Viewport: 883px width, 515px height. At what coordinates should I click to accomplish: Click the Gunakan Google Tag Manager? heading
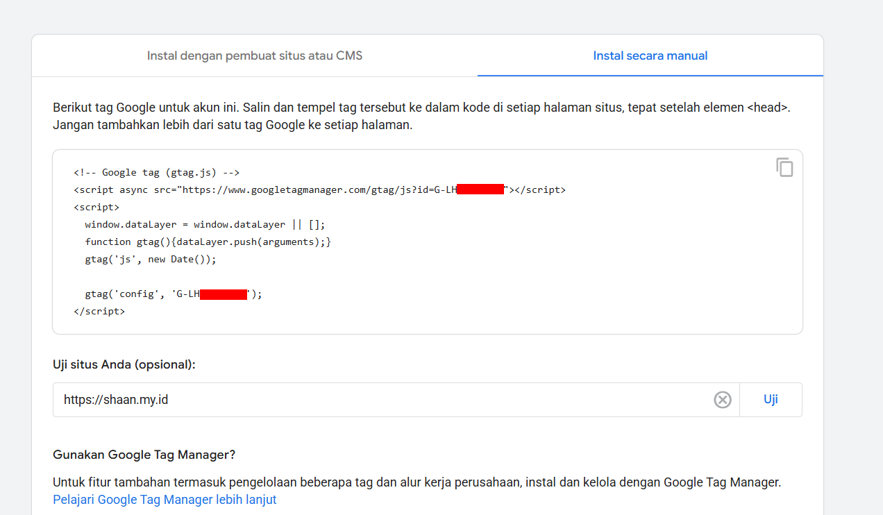tap(144, 455)
